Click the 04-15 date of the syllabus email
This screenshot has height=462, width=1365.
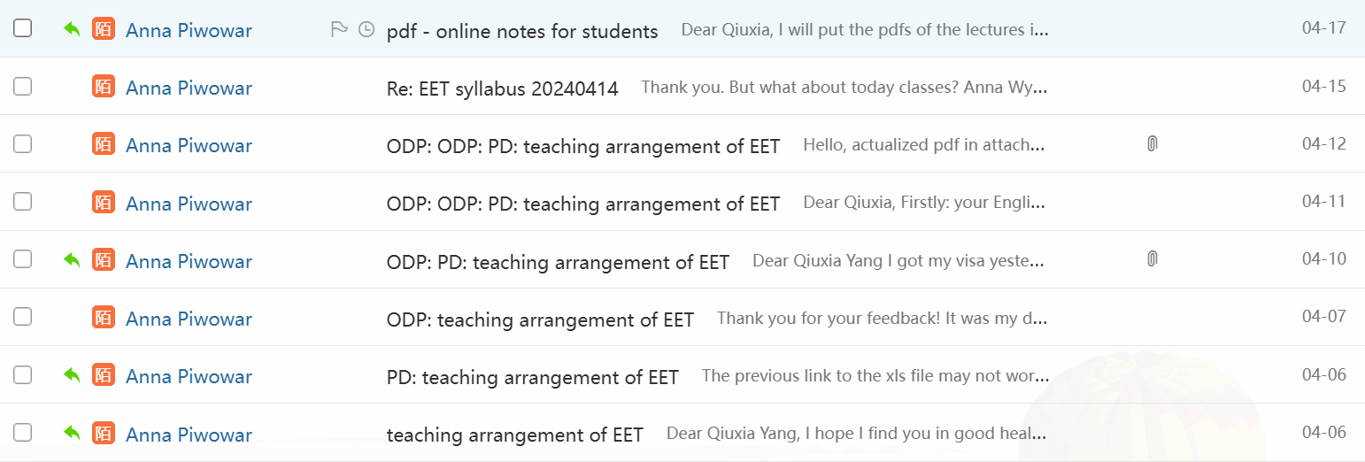click(1323, 86)
